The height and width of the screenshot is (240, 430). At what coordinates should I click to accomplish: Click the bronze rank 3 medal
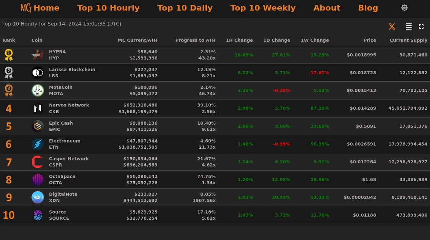[9, 90]
